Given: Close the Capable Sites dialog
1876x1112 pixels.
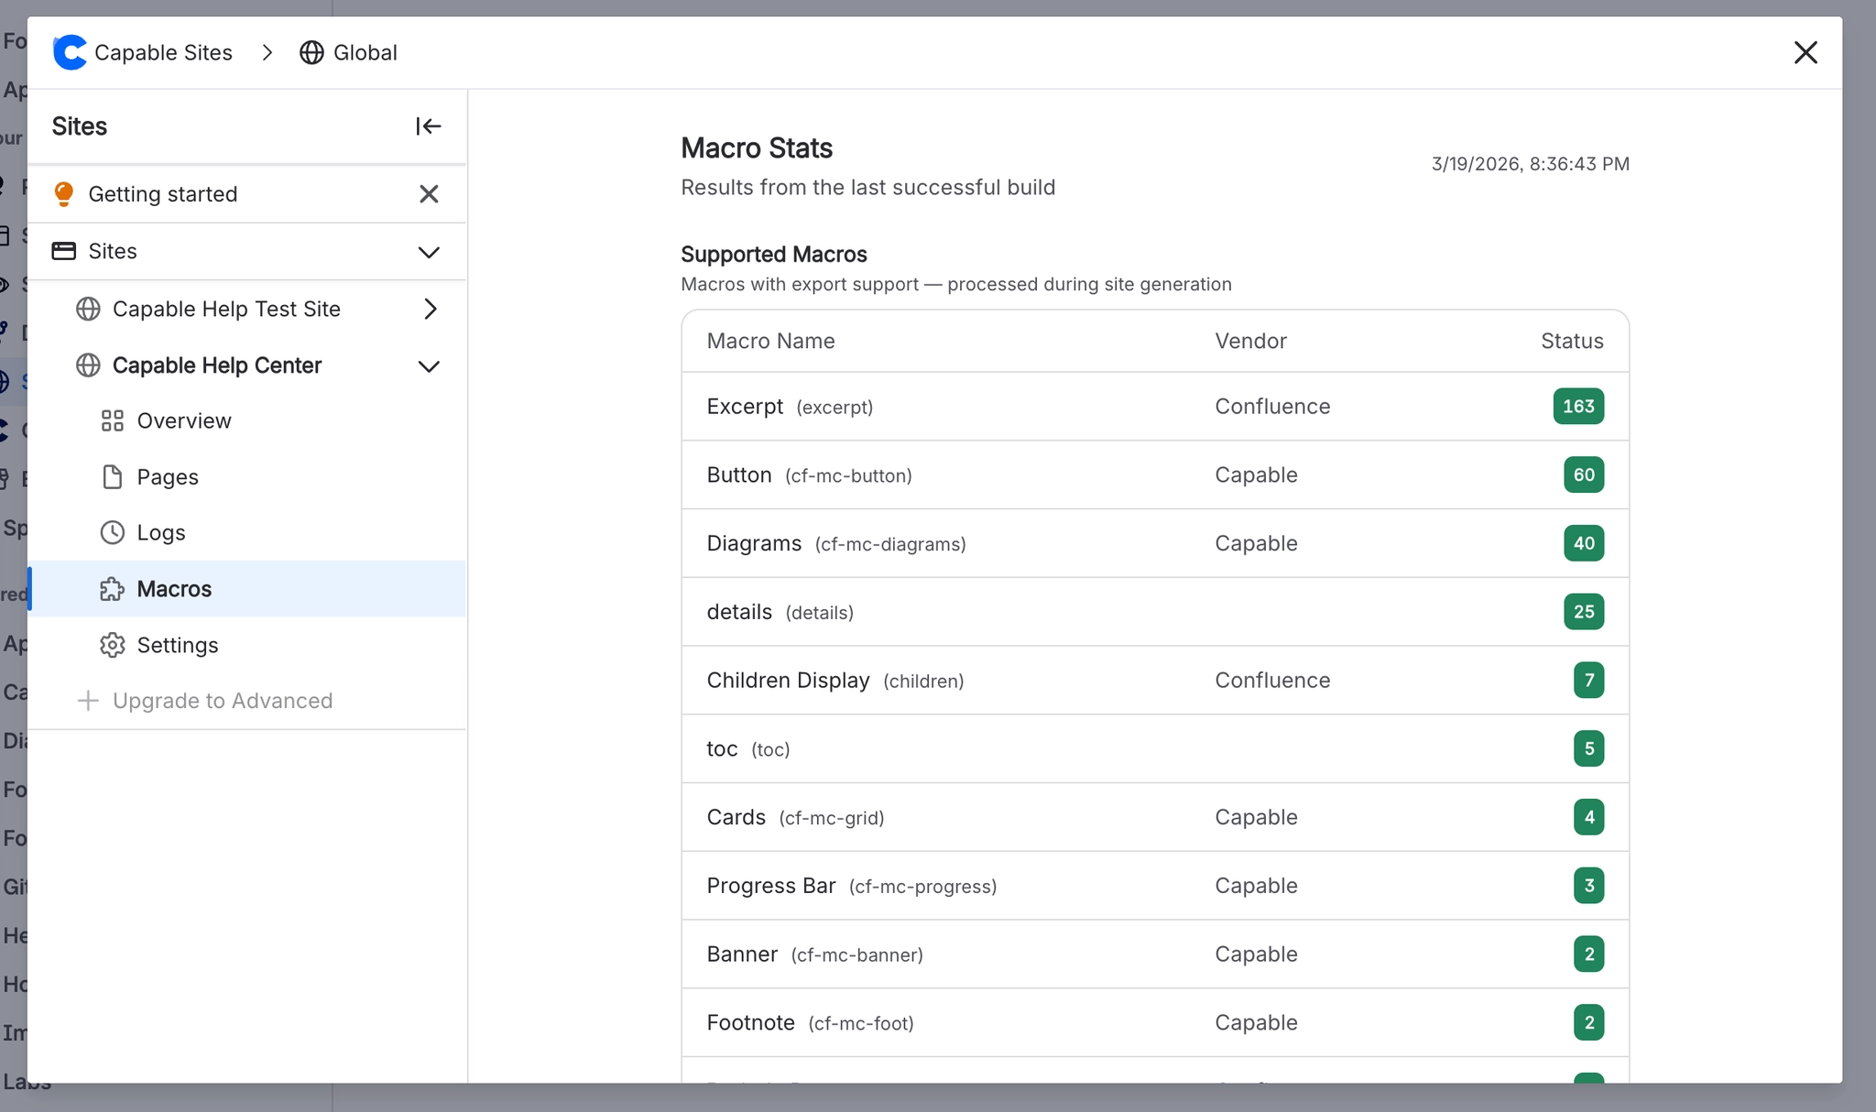Looking at the screenshot, I should click(x=1805, y=52).
